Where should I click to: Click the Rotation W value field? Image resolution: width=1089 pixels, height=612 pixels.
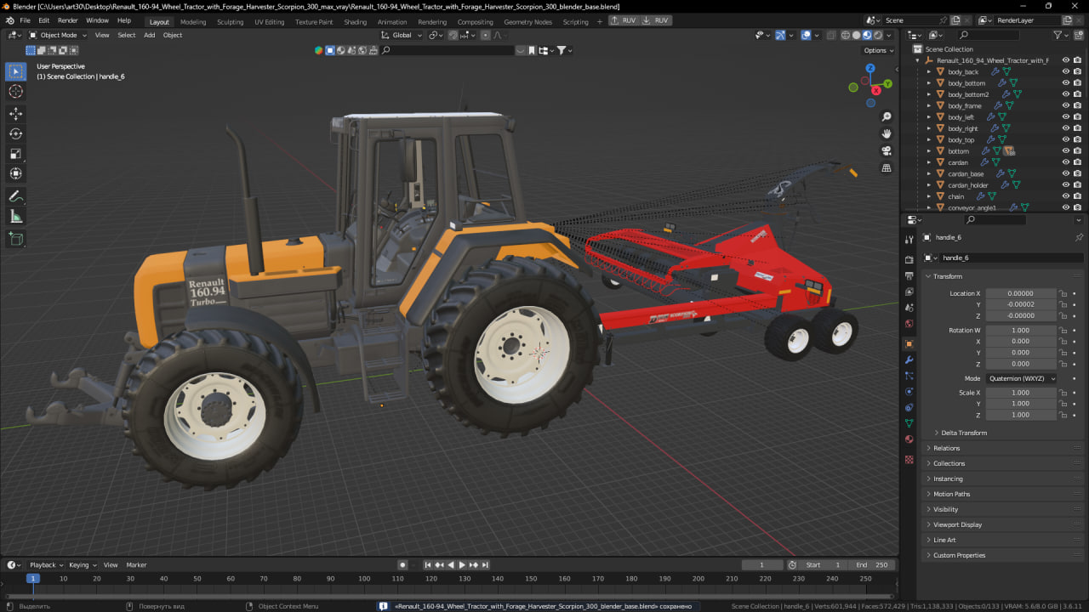pos(1021,330)
